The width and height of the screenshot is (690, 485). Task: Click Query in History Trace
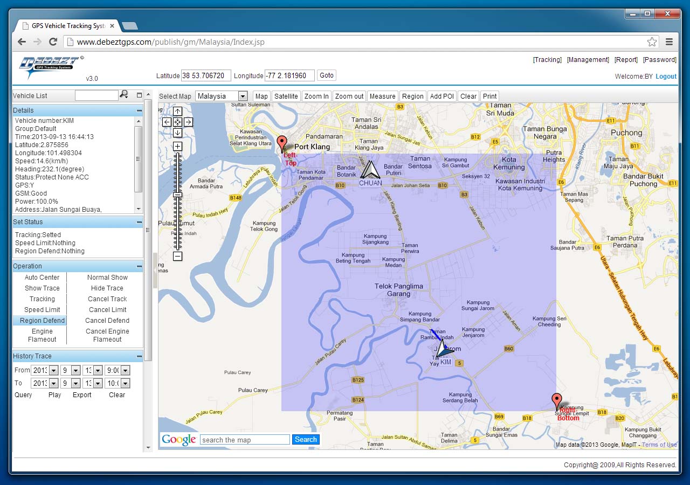pos(23,395)
